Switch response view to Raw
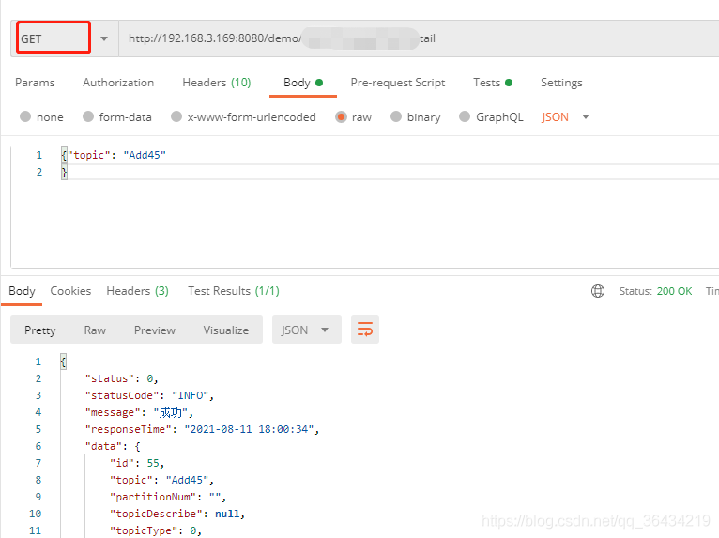This screenshot has height=538, width=719. coord(95,330)
